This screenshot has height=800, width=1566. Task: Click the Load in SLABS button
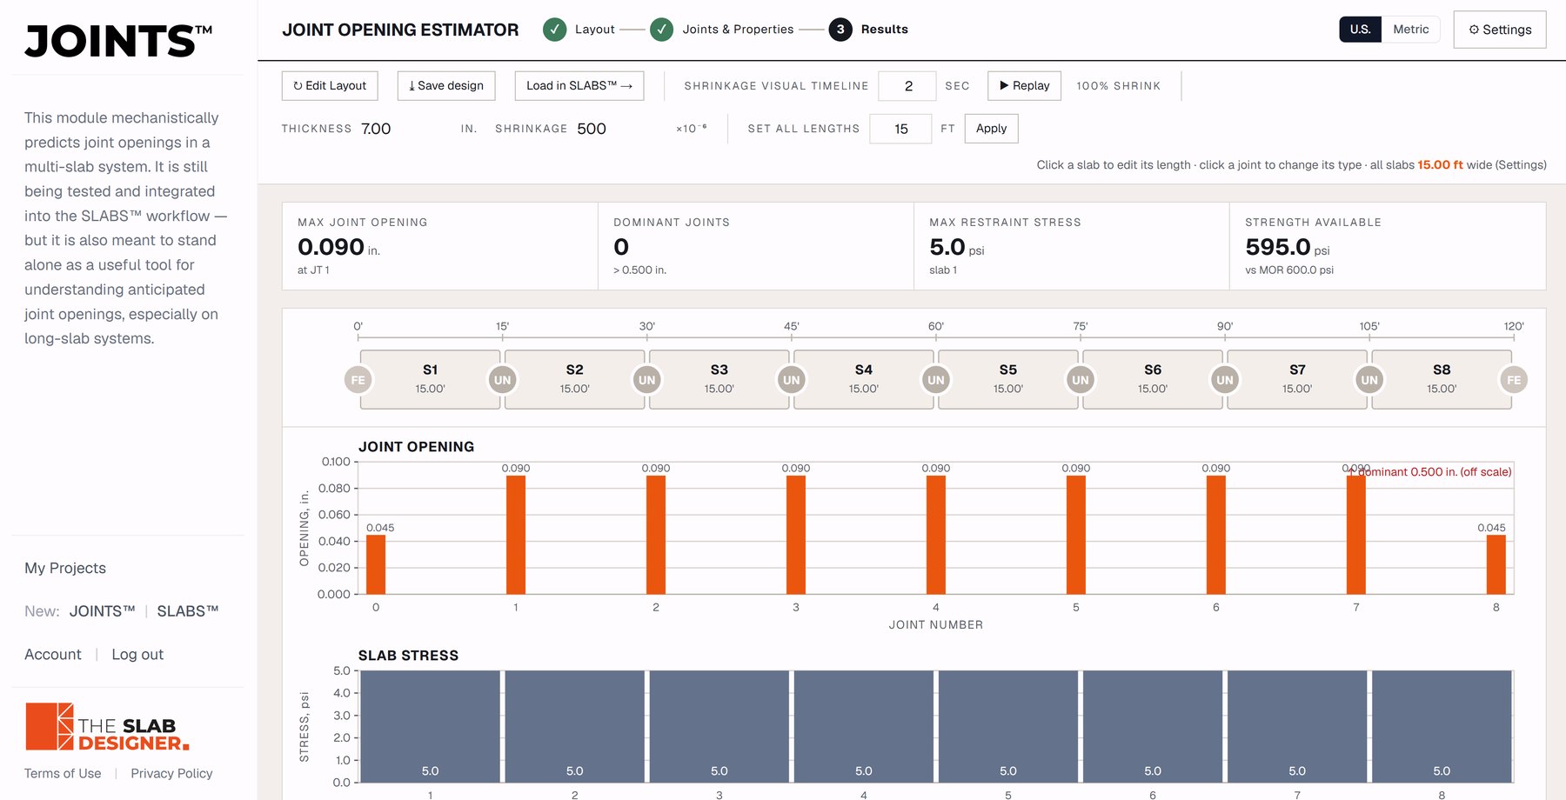coord(579,85)
